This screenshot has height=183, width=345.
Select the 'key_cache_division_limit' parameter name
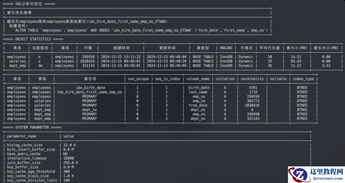[32, 180]
